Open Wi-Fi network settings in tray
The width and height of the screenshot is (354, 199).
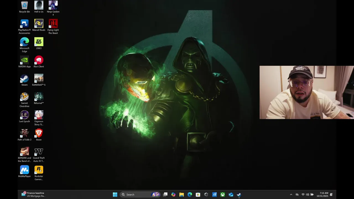[303, 195]
